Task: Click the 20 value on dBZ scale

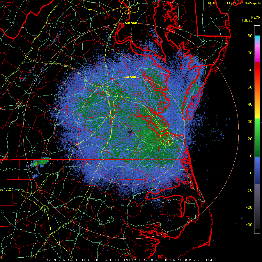Action: click(250, 139)
